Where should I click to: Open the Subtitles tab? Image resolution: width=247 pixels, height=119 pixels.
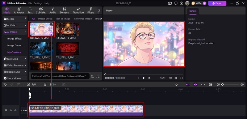coord(41,11)
